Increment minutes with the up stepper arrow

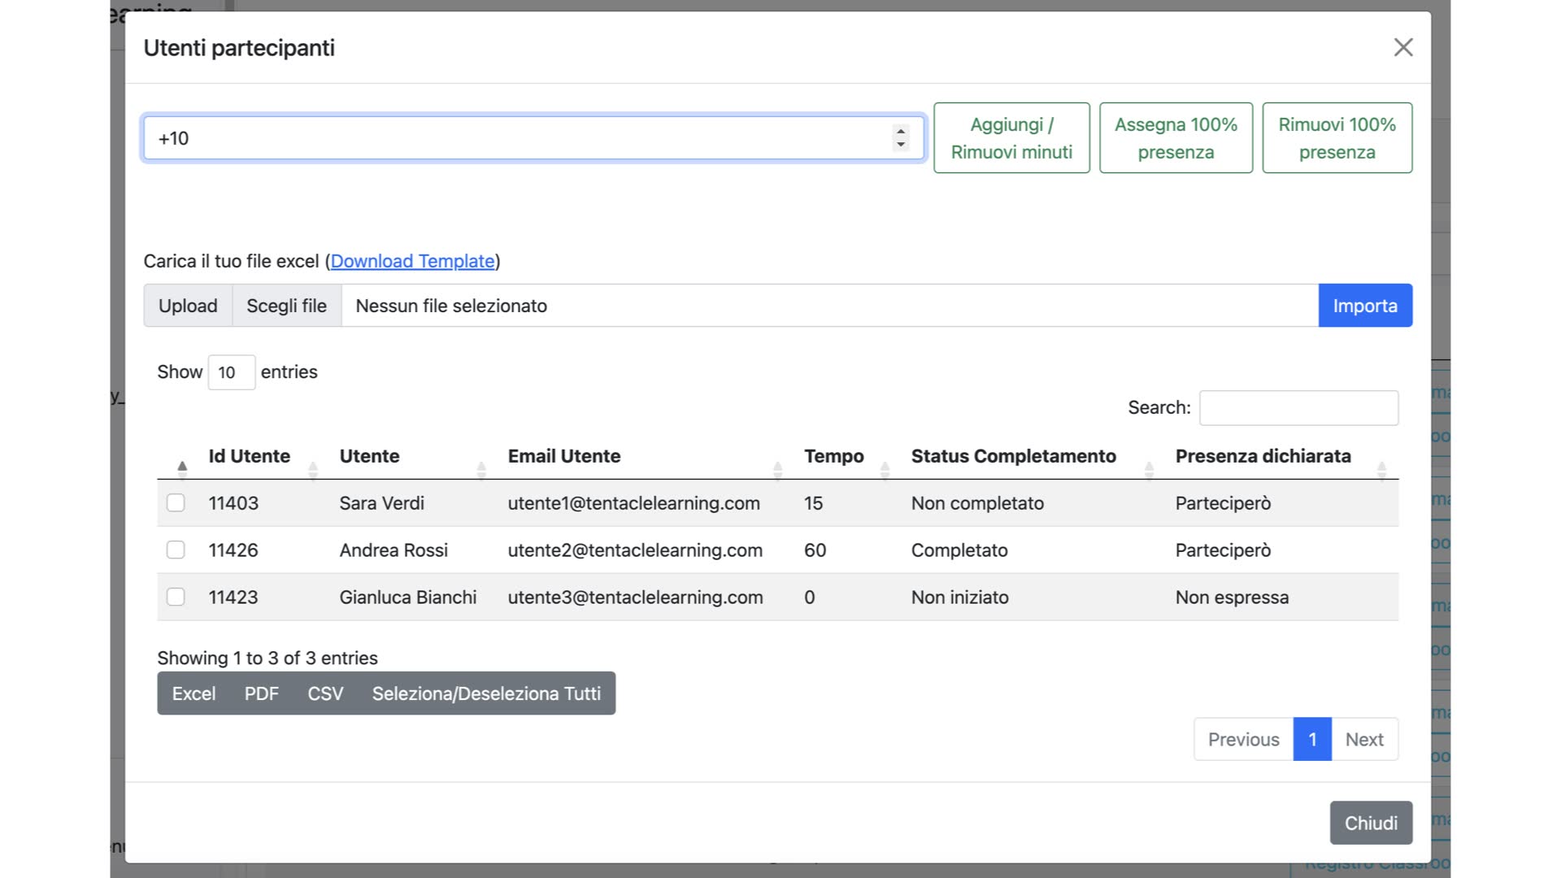click(x=900, y=131)
